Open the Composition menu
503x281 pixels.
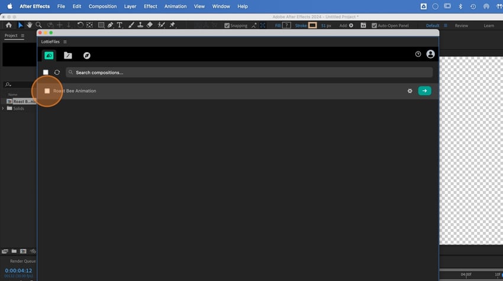(x=102, y=7)
